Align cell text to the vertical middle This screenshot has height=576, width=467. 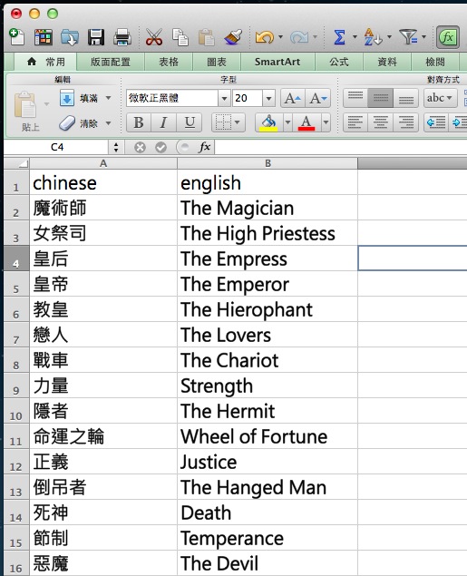coord(380,98)
